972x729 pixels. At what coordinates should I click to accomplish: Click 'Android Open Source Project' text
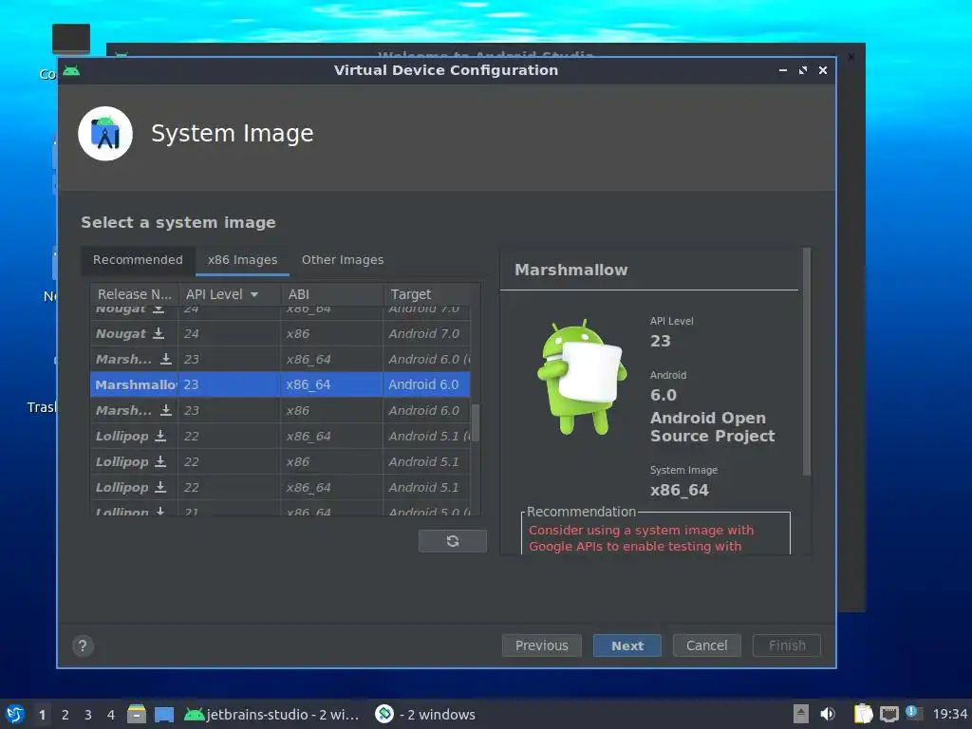click(x=712, y=426)
